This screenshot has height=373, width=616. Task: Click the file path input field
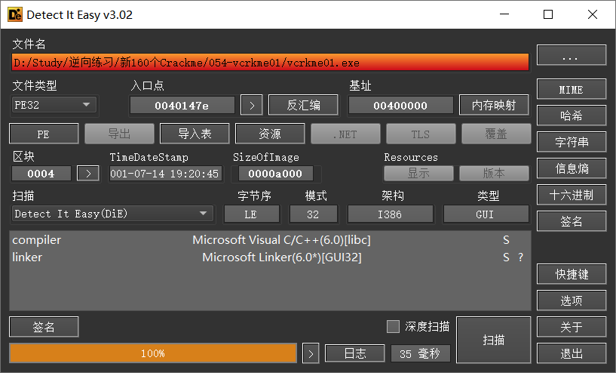tap(270, 63)
